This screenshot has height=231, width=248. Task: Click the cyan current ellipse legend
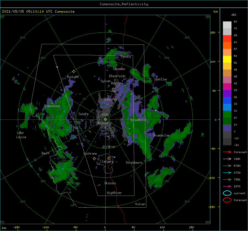tap(227, 193)
